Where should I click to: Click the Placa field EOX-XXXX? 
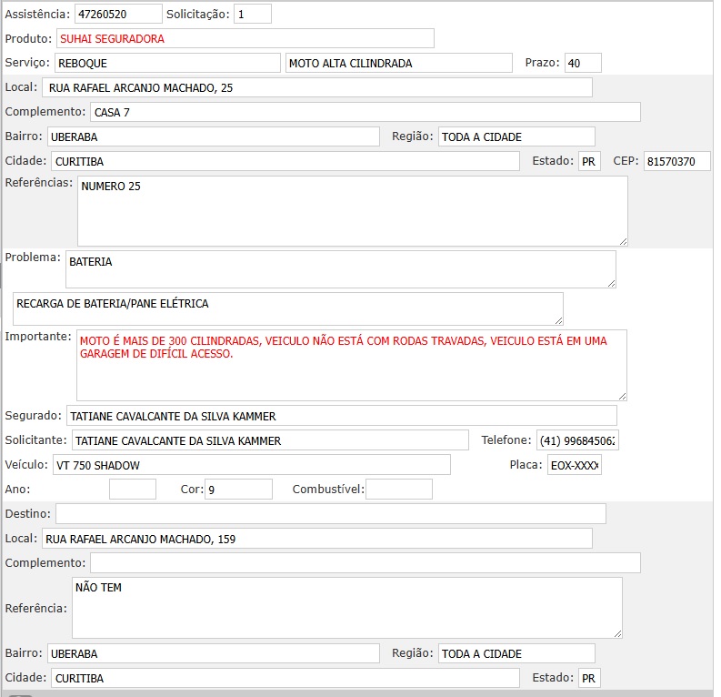tap(575, 465)
